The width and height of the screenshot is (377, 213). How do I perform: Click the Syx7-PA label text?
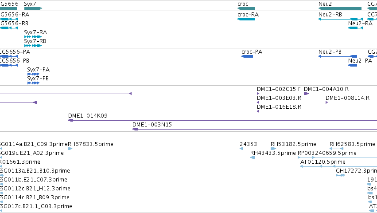(x=39, y=70)
